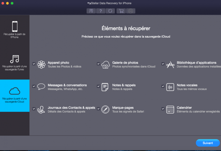Viewport: 221px width, 151px height.
Task: Toggle Journaux des Contacts & appels checkbox
Action: [34, 109]
